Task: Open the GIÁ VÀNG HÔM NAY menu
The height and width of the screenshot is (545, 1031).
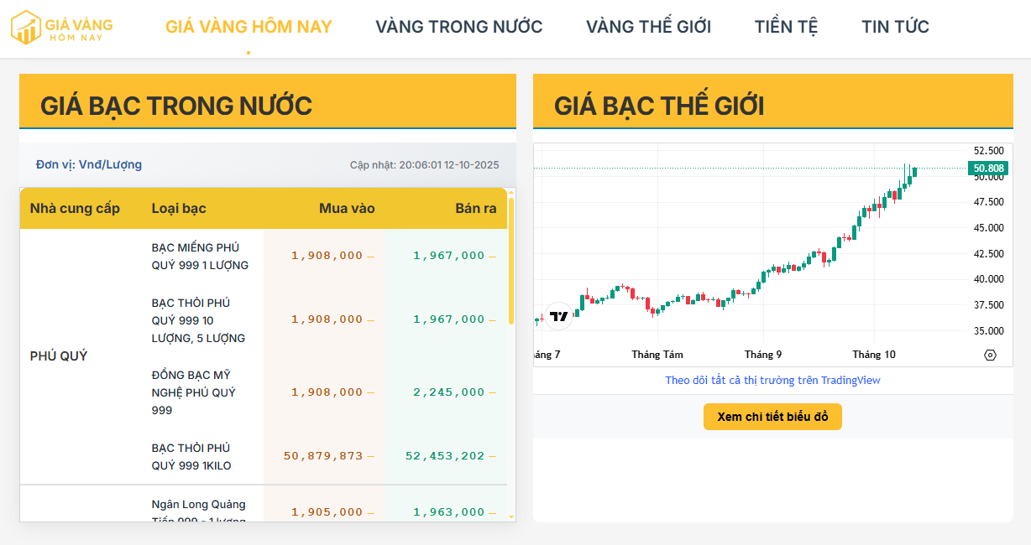Action: click(249, 27)
